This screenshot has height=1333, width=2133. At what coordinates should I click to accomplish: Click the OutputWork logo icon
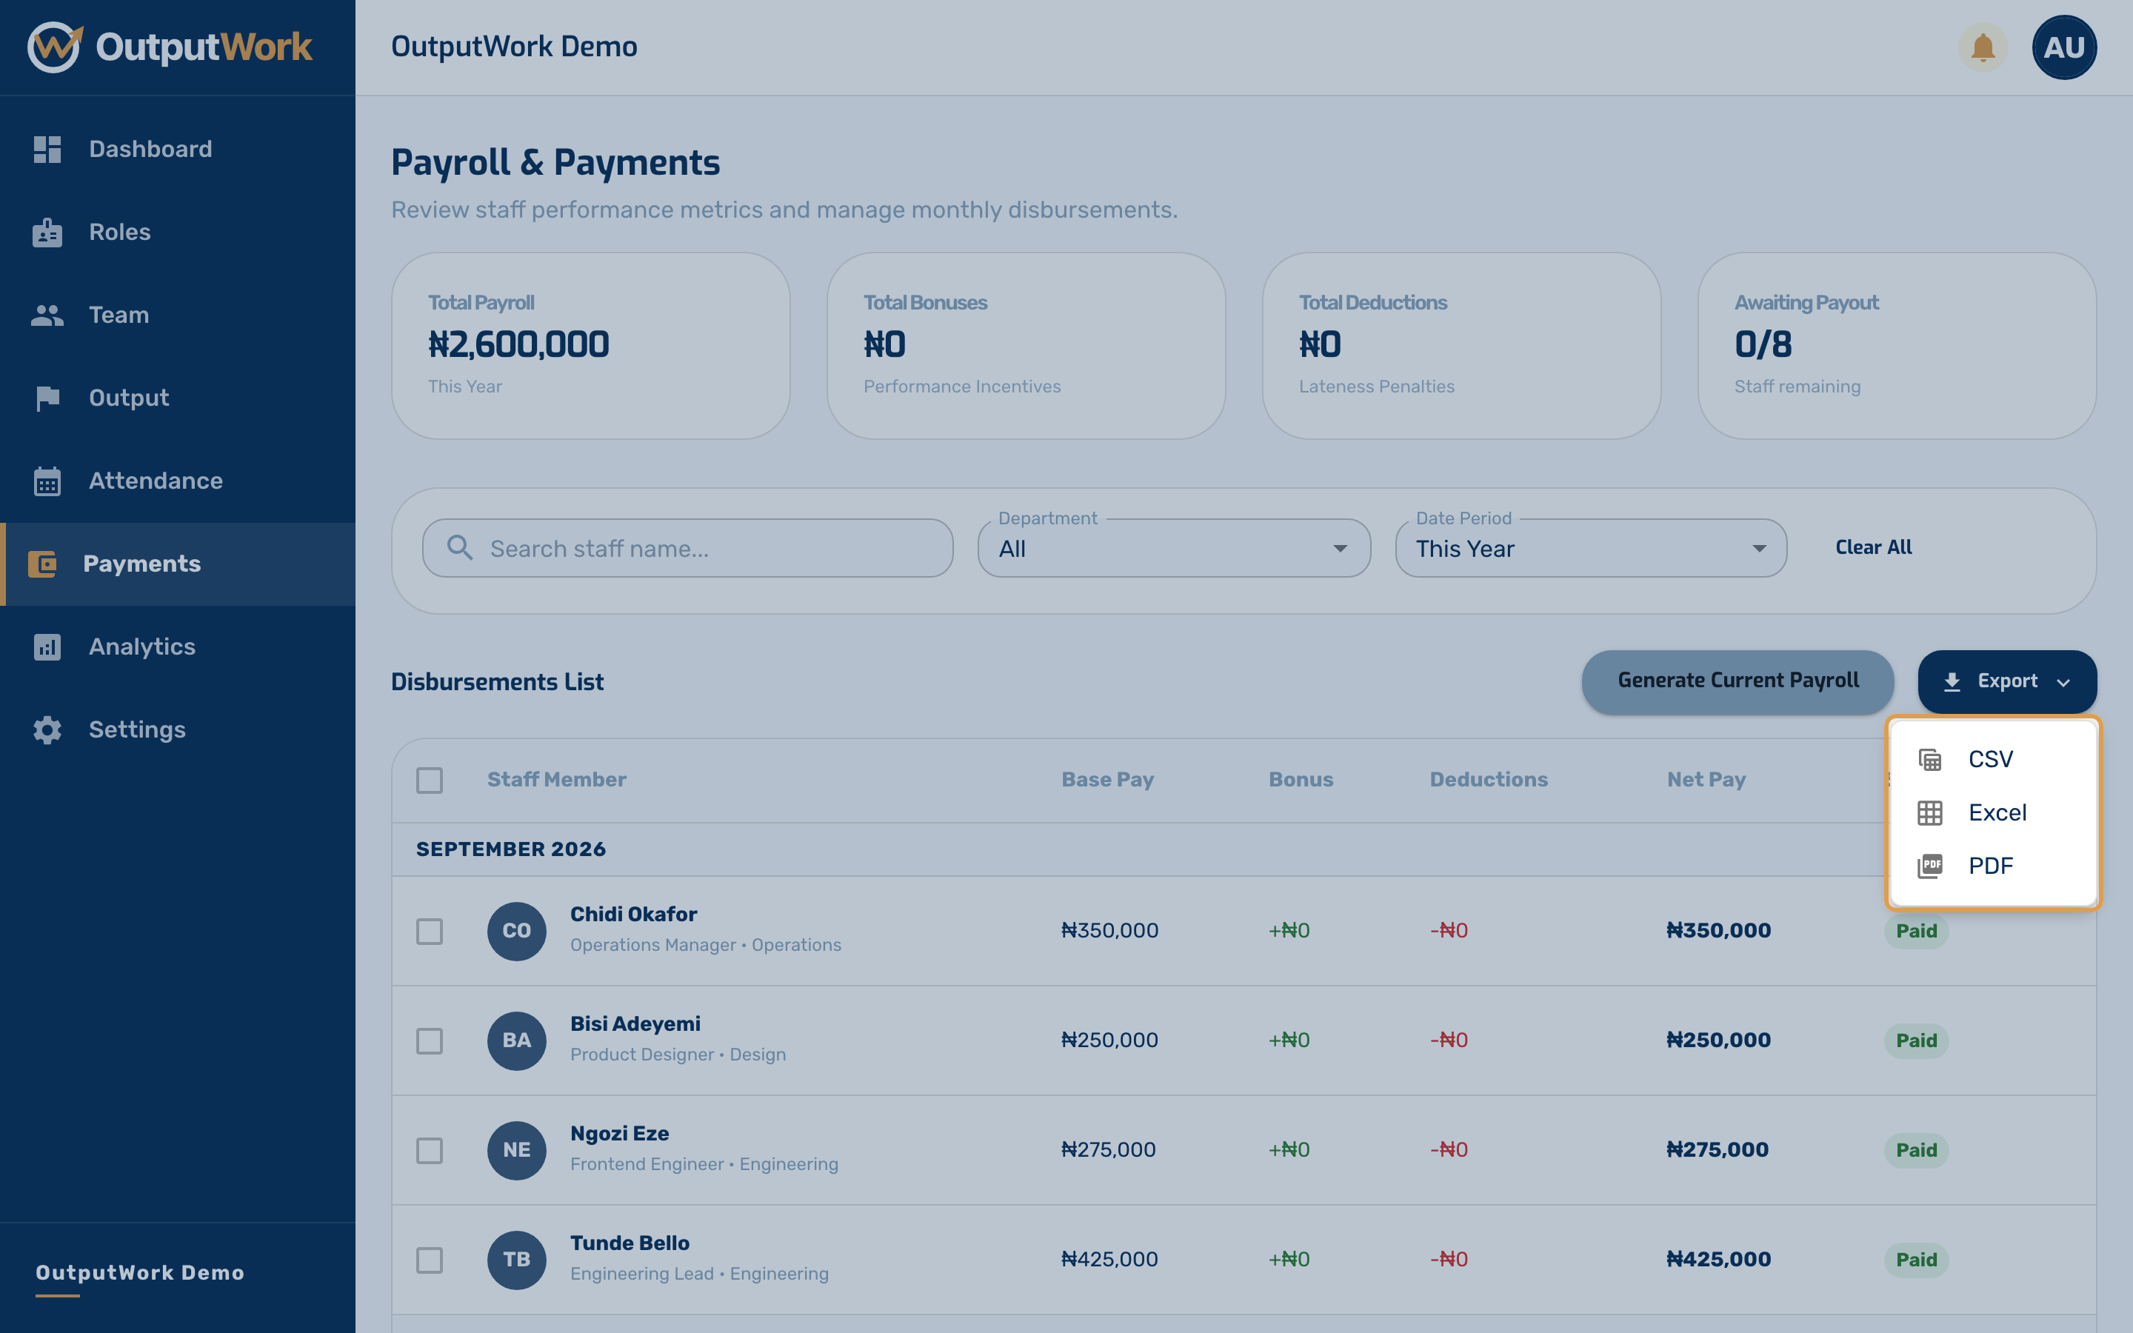click(55, 47)
